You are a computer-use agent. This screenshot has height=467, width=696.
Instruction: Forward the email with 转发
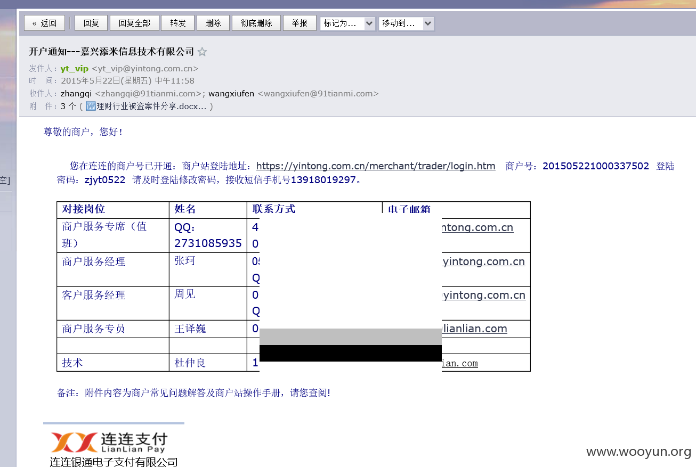pyautogui.click(x=178, y=23)
